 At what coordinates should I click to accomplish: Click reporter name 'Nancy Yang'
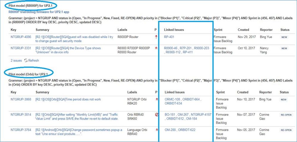click(264, 50)
